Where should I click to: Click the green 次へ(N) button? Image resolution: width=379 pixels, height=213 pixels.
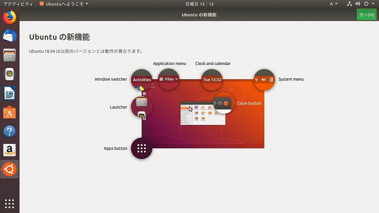366,15
